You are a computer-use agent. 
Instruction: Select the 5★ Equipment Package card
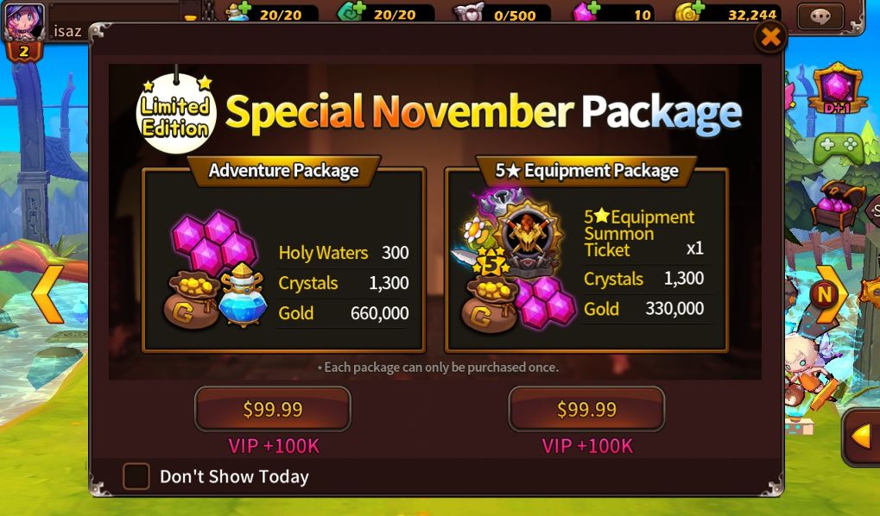click(586, 260)
